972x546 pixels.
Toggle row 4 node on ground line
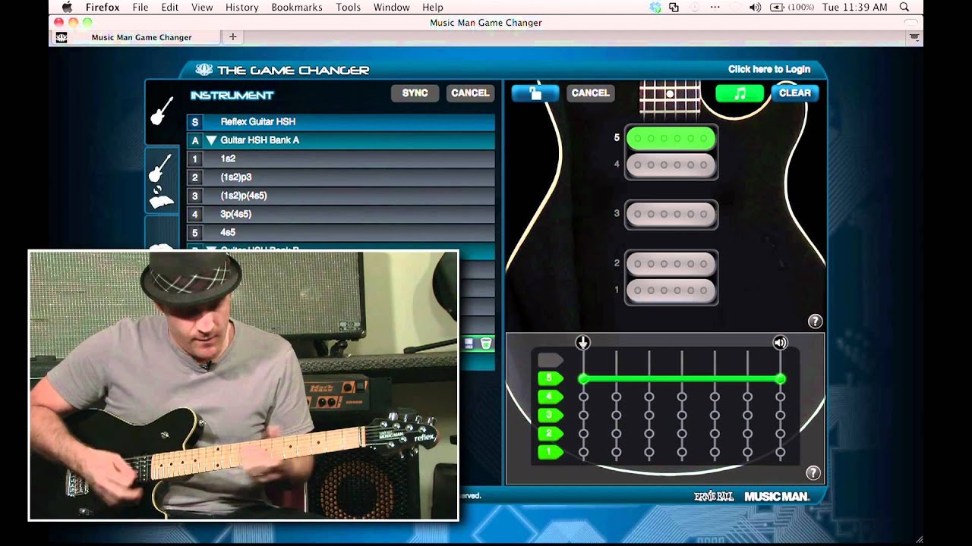point(583,397)
